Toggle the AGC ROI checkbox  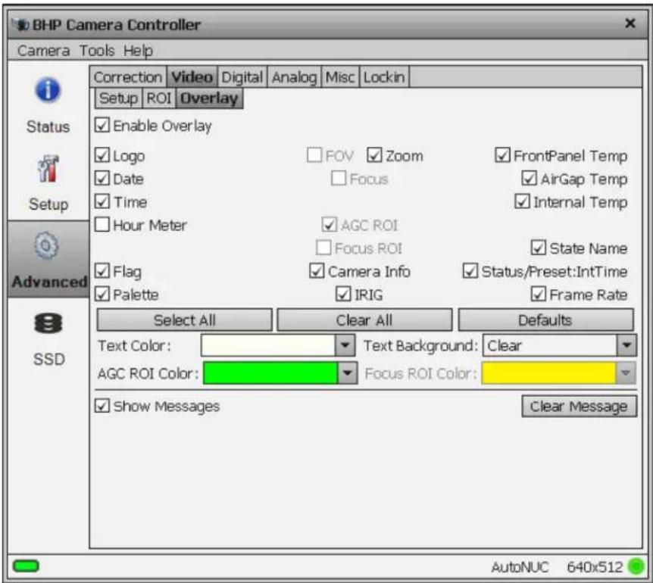click(x=329, y=225)
